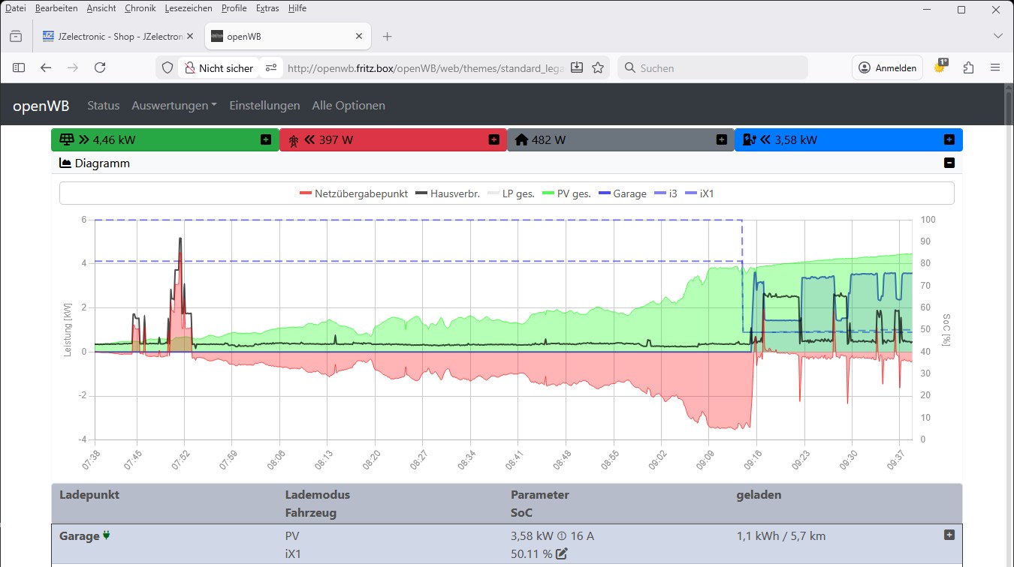1014x567 pixels.
Task: Expand the green PV 4,46 kW tile
Action: 266,139
